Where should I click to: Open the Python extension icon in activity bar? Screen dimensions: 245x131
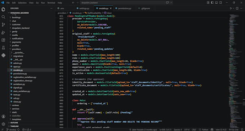click(3, 55)
